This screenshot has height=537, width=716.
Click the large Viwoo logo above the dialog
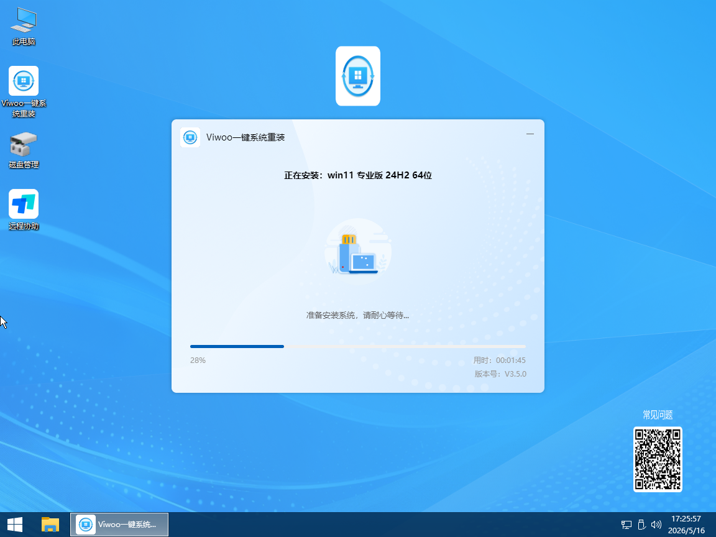coord(358,76)
